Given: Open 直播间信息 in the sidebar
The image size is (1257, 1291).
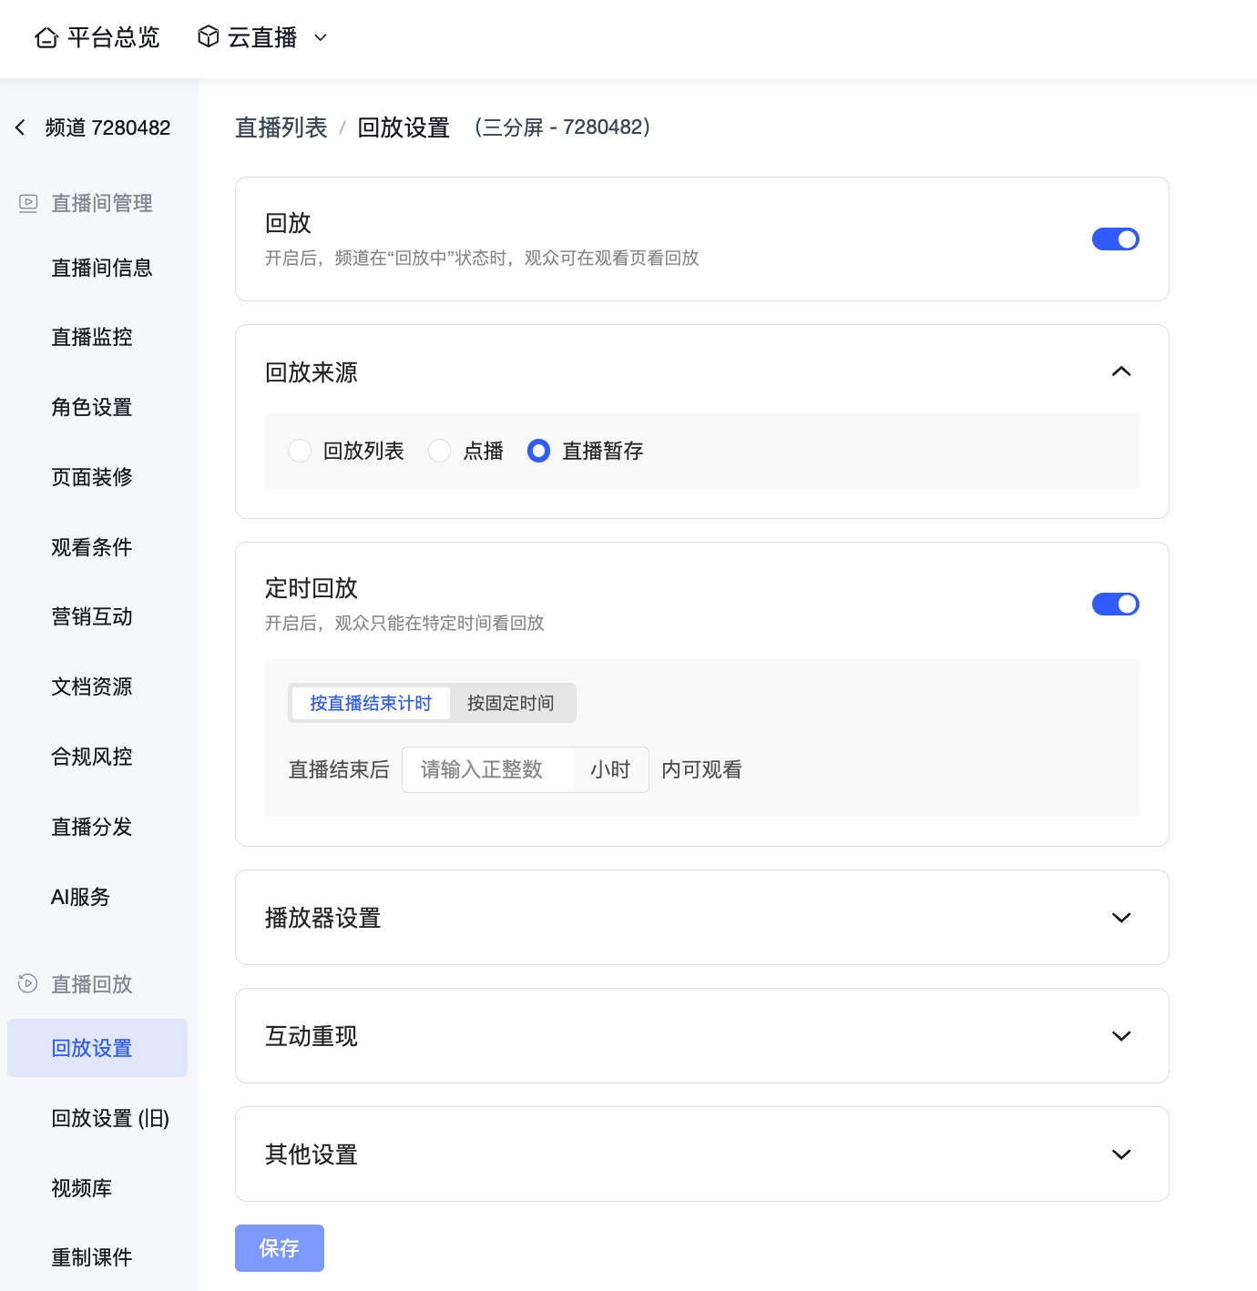Looking at the screenshot, I should pyautogui.click(x=102, y=268).
